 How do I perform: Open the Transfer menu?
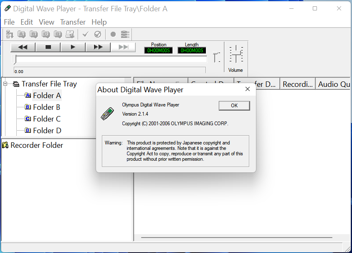73,22
